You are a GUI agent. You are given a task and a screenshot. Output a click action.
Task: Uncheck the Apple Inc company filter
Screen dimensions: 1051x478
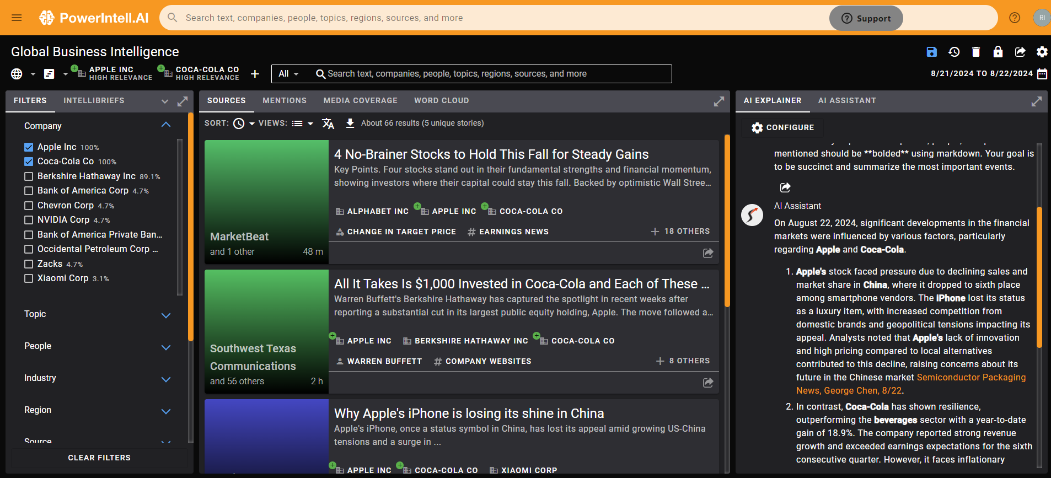click(x=29, y=147)
